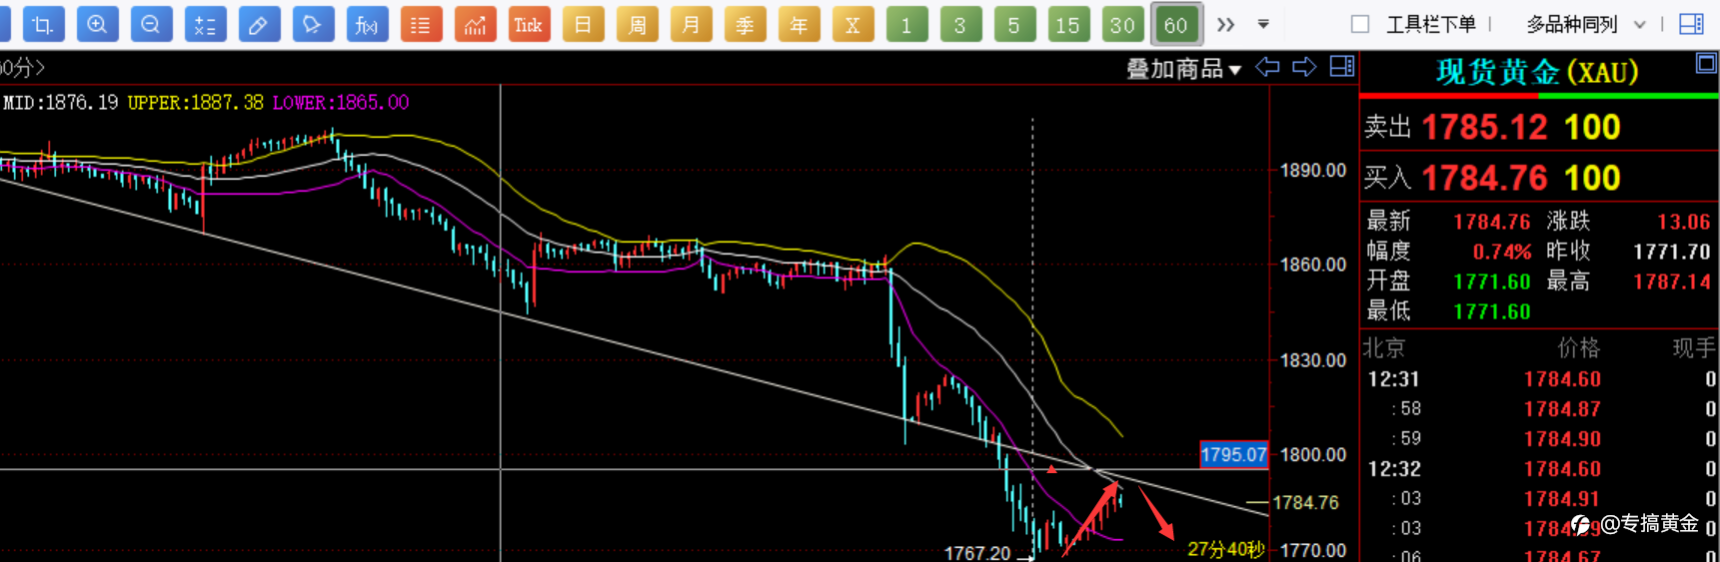
Task: Click the 最新 value 1784.76
Action: tap(1491, 222)
